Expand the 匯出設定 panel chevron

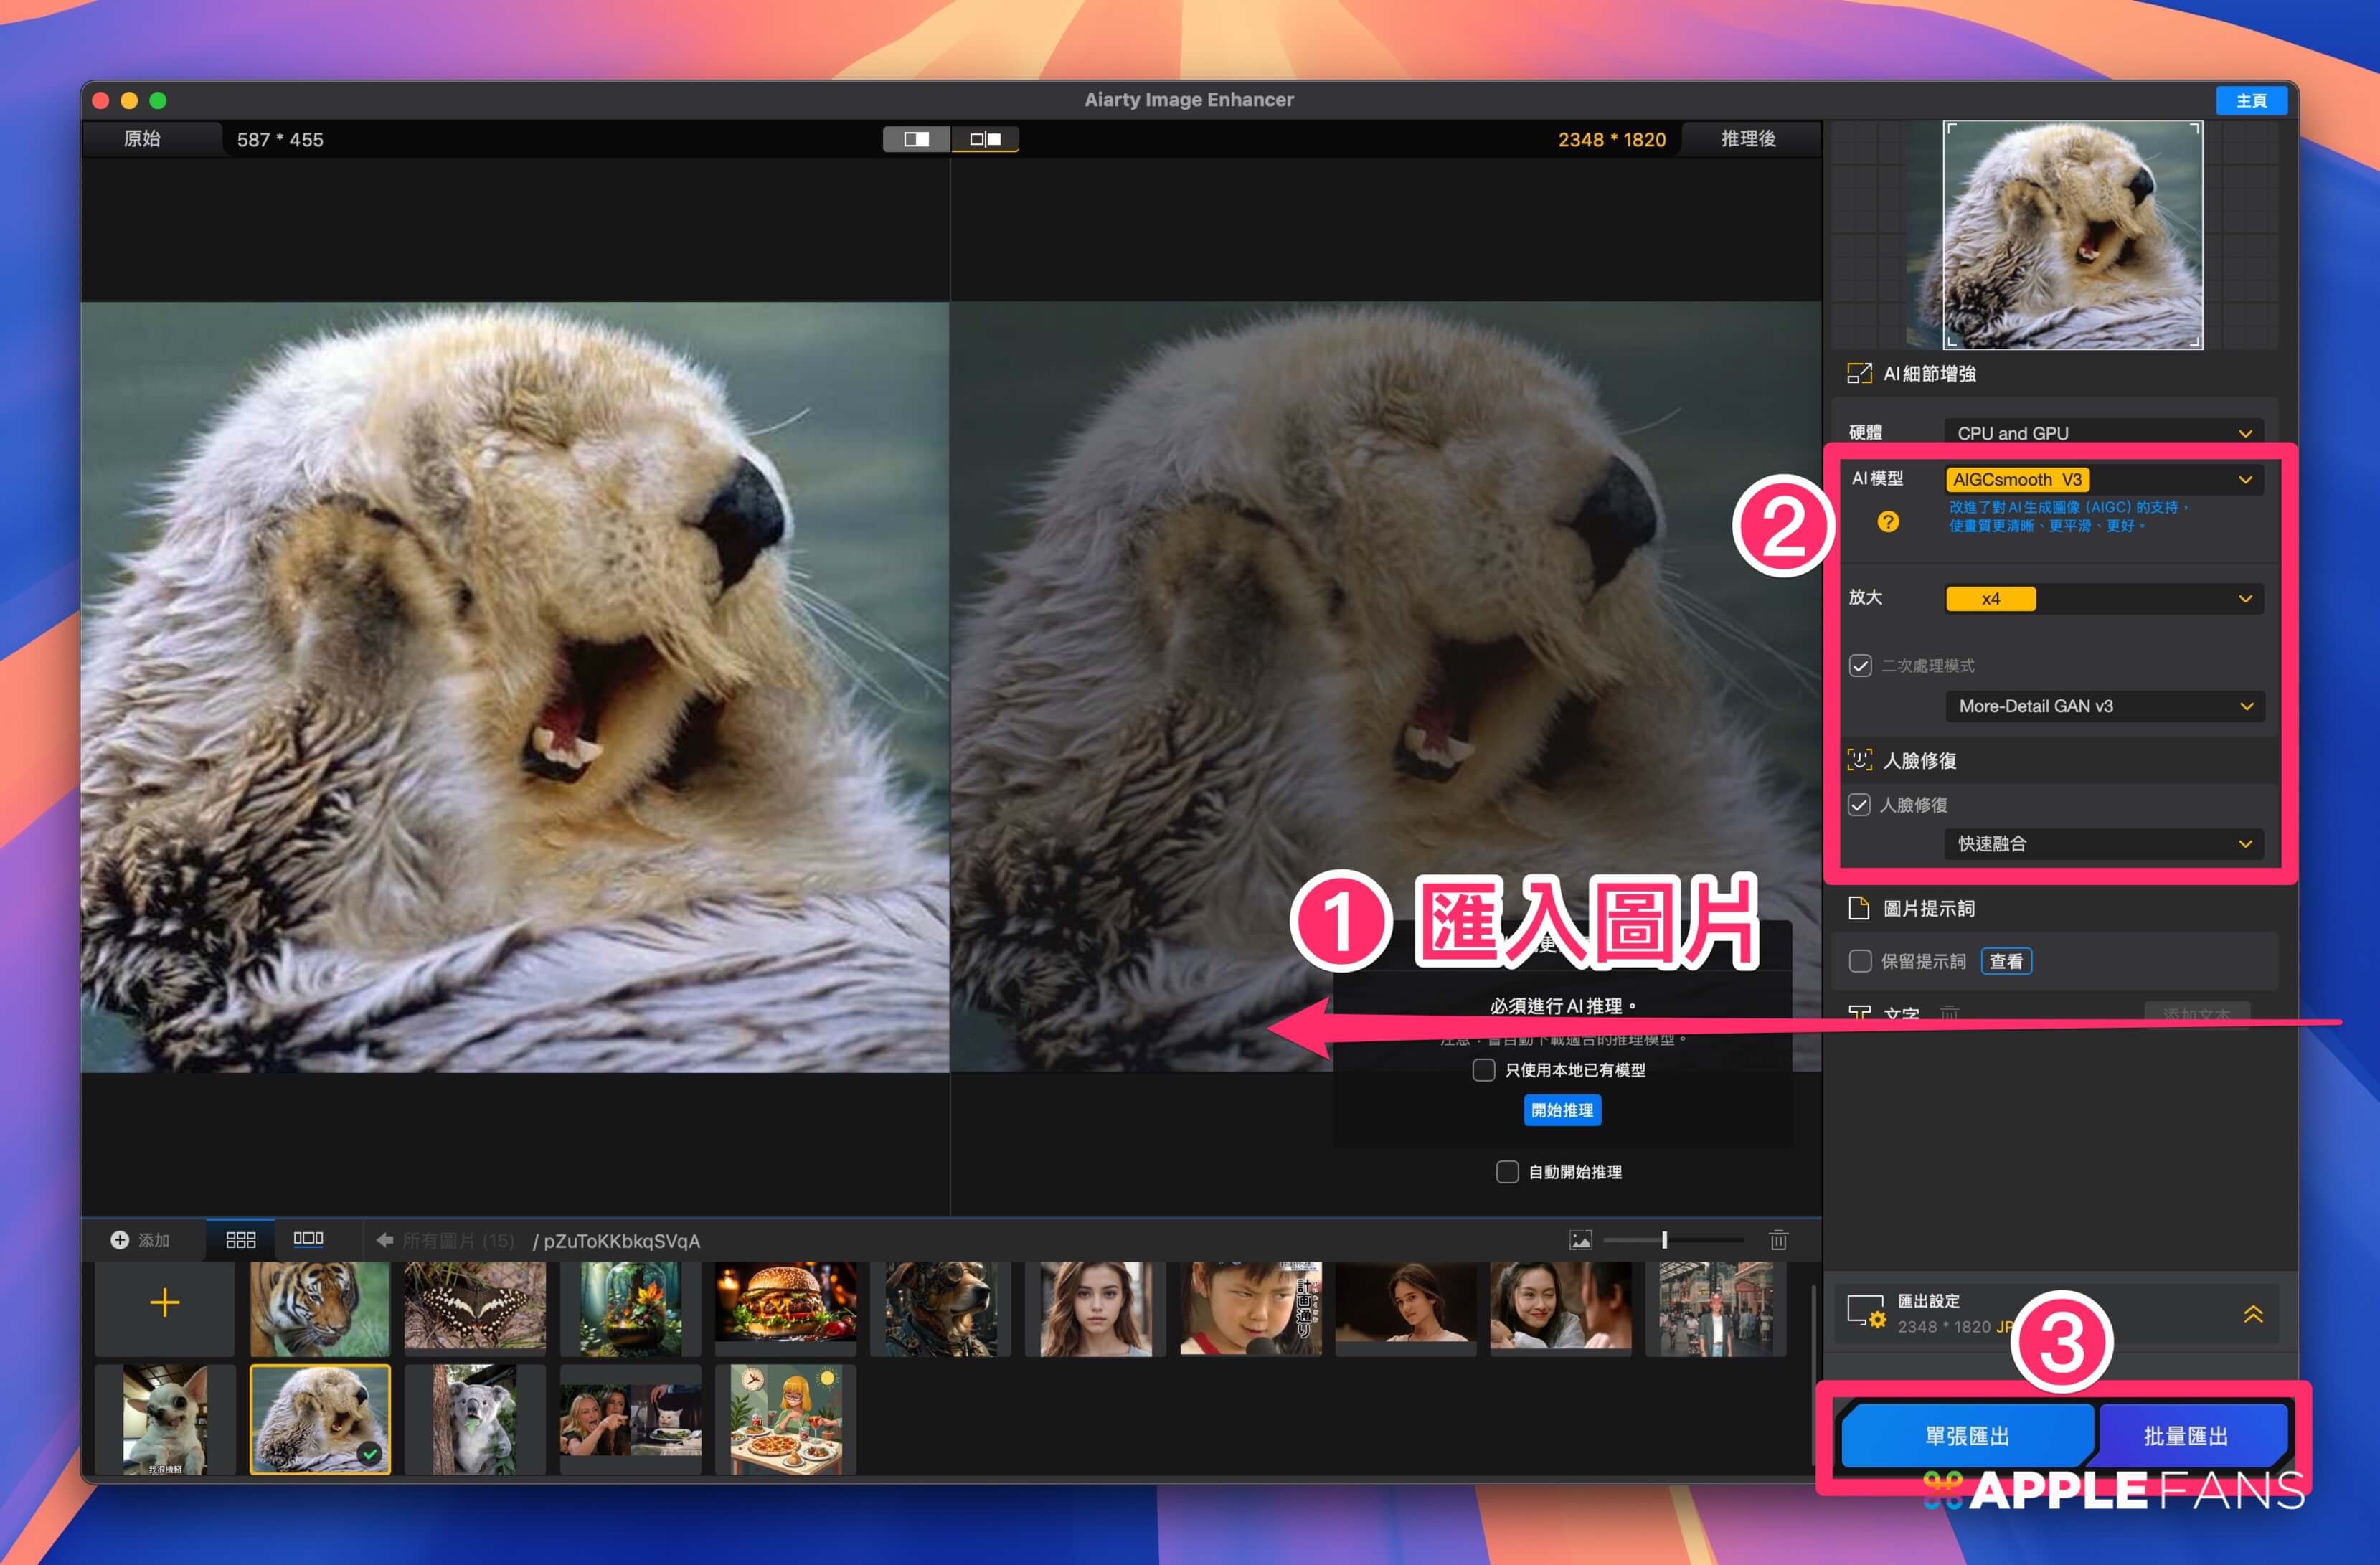click(x=2253, y=1314)
